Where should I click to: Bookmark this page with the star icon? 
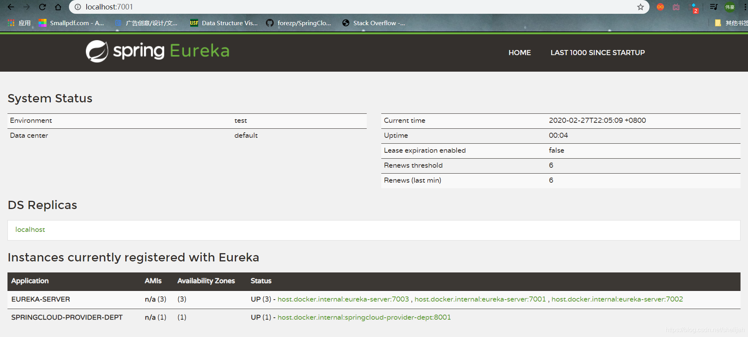tap(640, 7)
